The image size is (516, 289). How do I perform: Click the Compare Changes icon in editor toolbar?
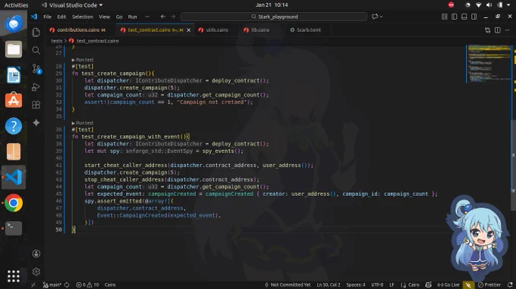(x=487, y=30)
